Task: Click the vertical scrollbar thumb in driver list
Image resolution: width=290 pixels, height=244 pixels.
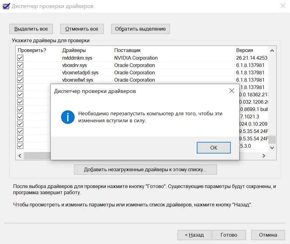Action: pos(272,140)
